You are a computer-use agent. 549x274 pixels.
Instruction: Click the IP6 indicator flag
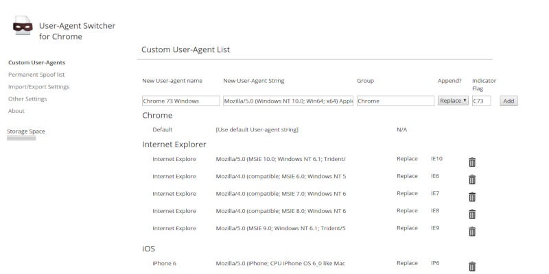coord(435,263)
